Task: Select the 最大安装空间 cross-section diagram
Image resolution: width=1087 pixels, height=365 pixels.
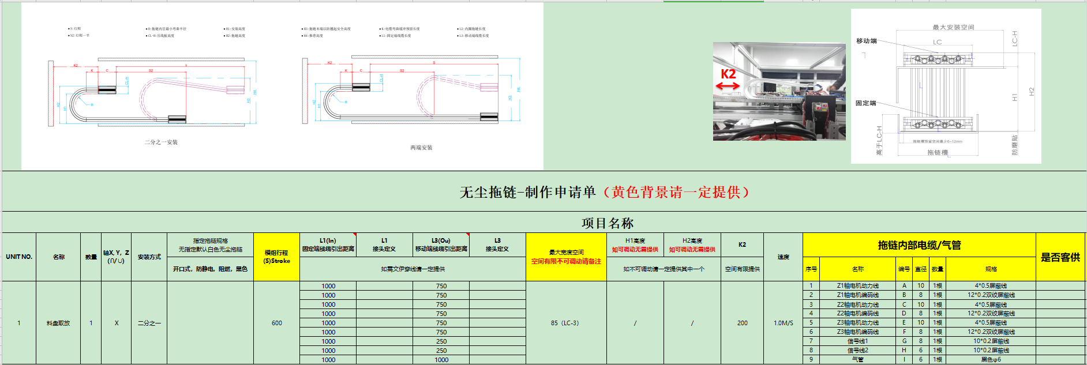Action: coord(946,86)
